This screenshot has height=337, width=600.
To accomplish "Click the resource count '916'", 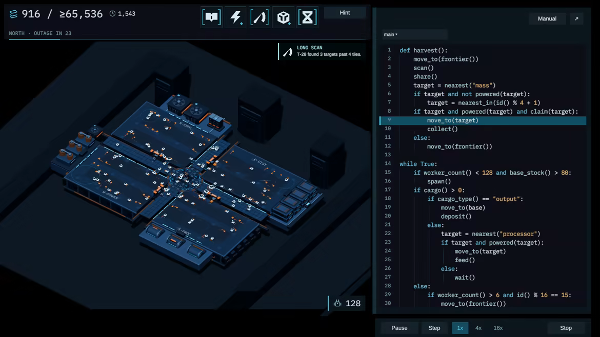I will [31, 14].
